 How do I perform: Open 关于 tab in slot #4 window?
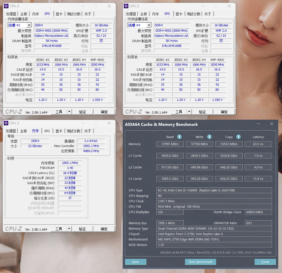pos(208,14)
